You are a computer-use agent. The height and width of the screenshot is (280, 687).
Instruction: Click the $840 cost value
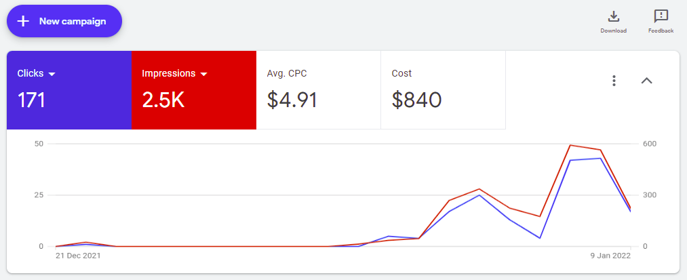[x=417, y=100]
